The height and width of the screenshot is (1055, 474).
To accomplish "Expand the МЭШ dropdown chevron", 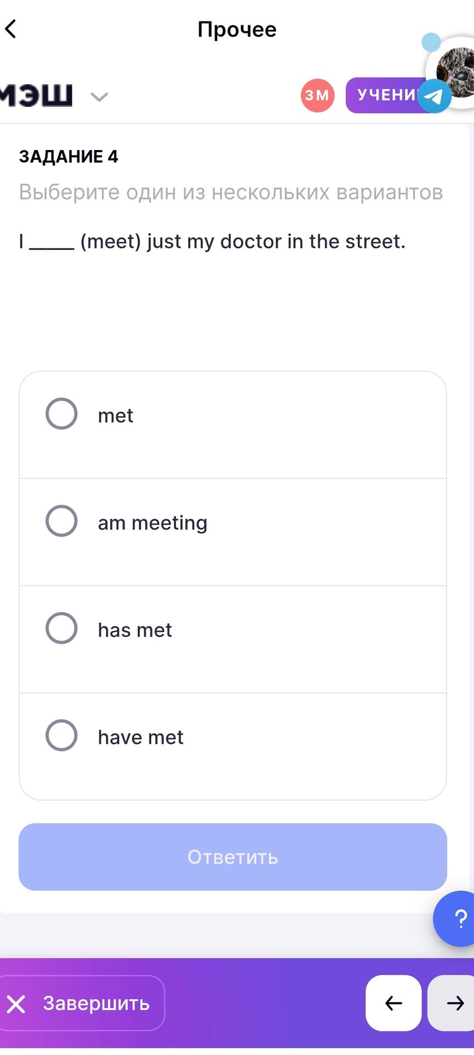I will pyautogui.click(x=99, y=97).
